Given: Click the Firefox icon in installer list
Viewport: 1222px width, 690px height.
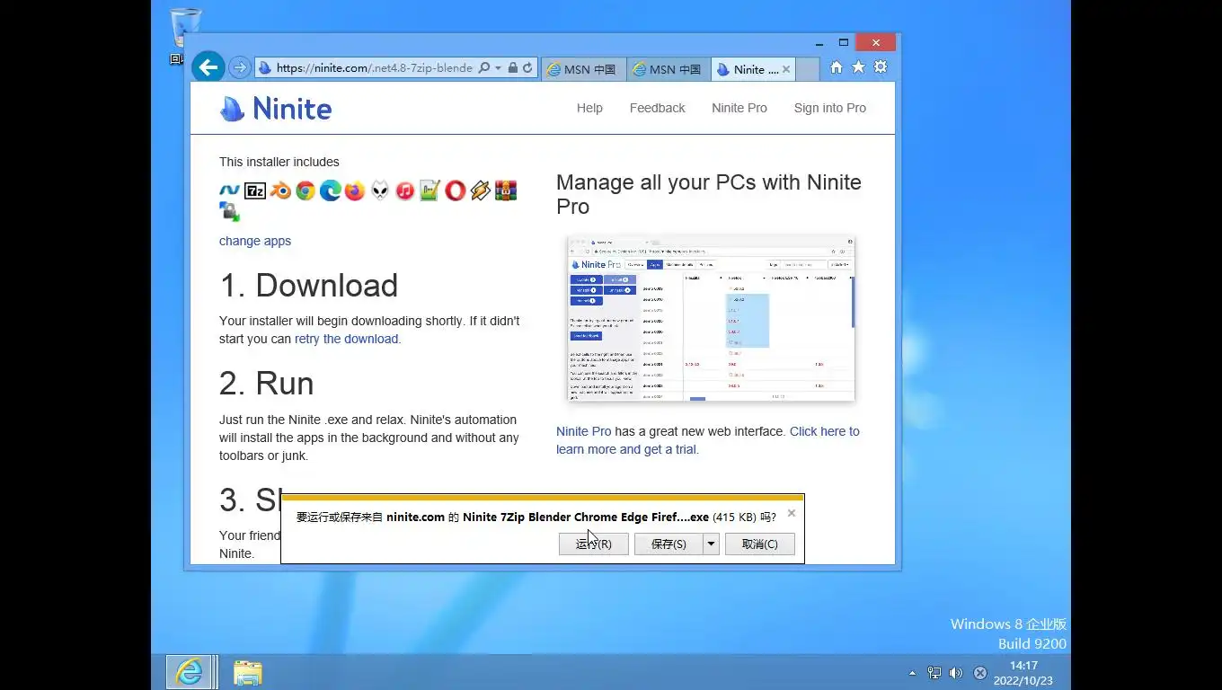Looking at the screenshot, I should [x=355, y=190].
